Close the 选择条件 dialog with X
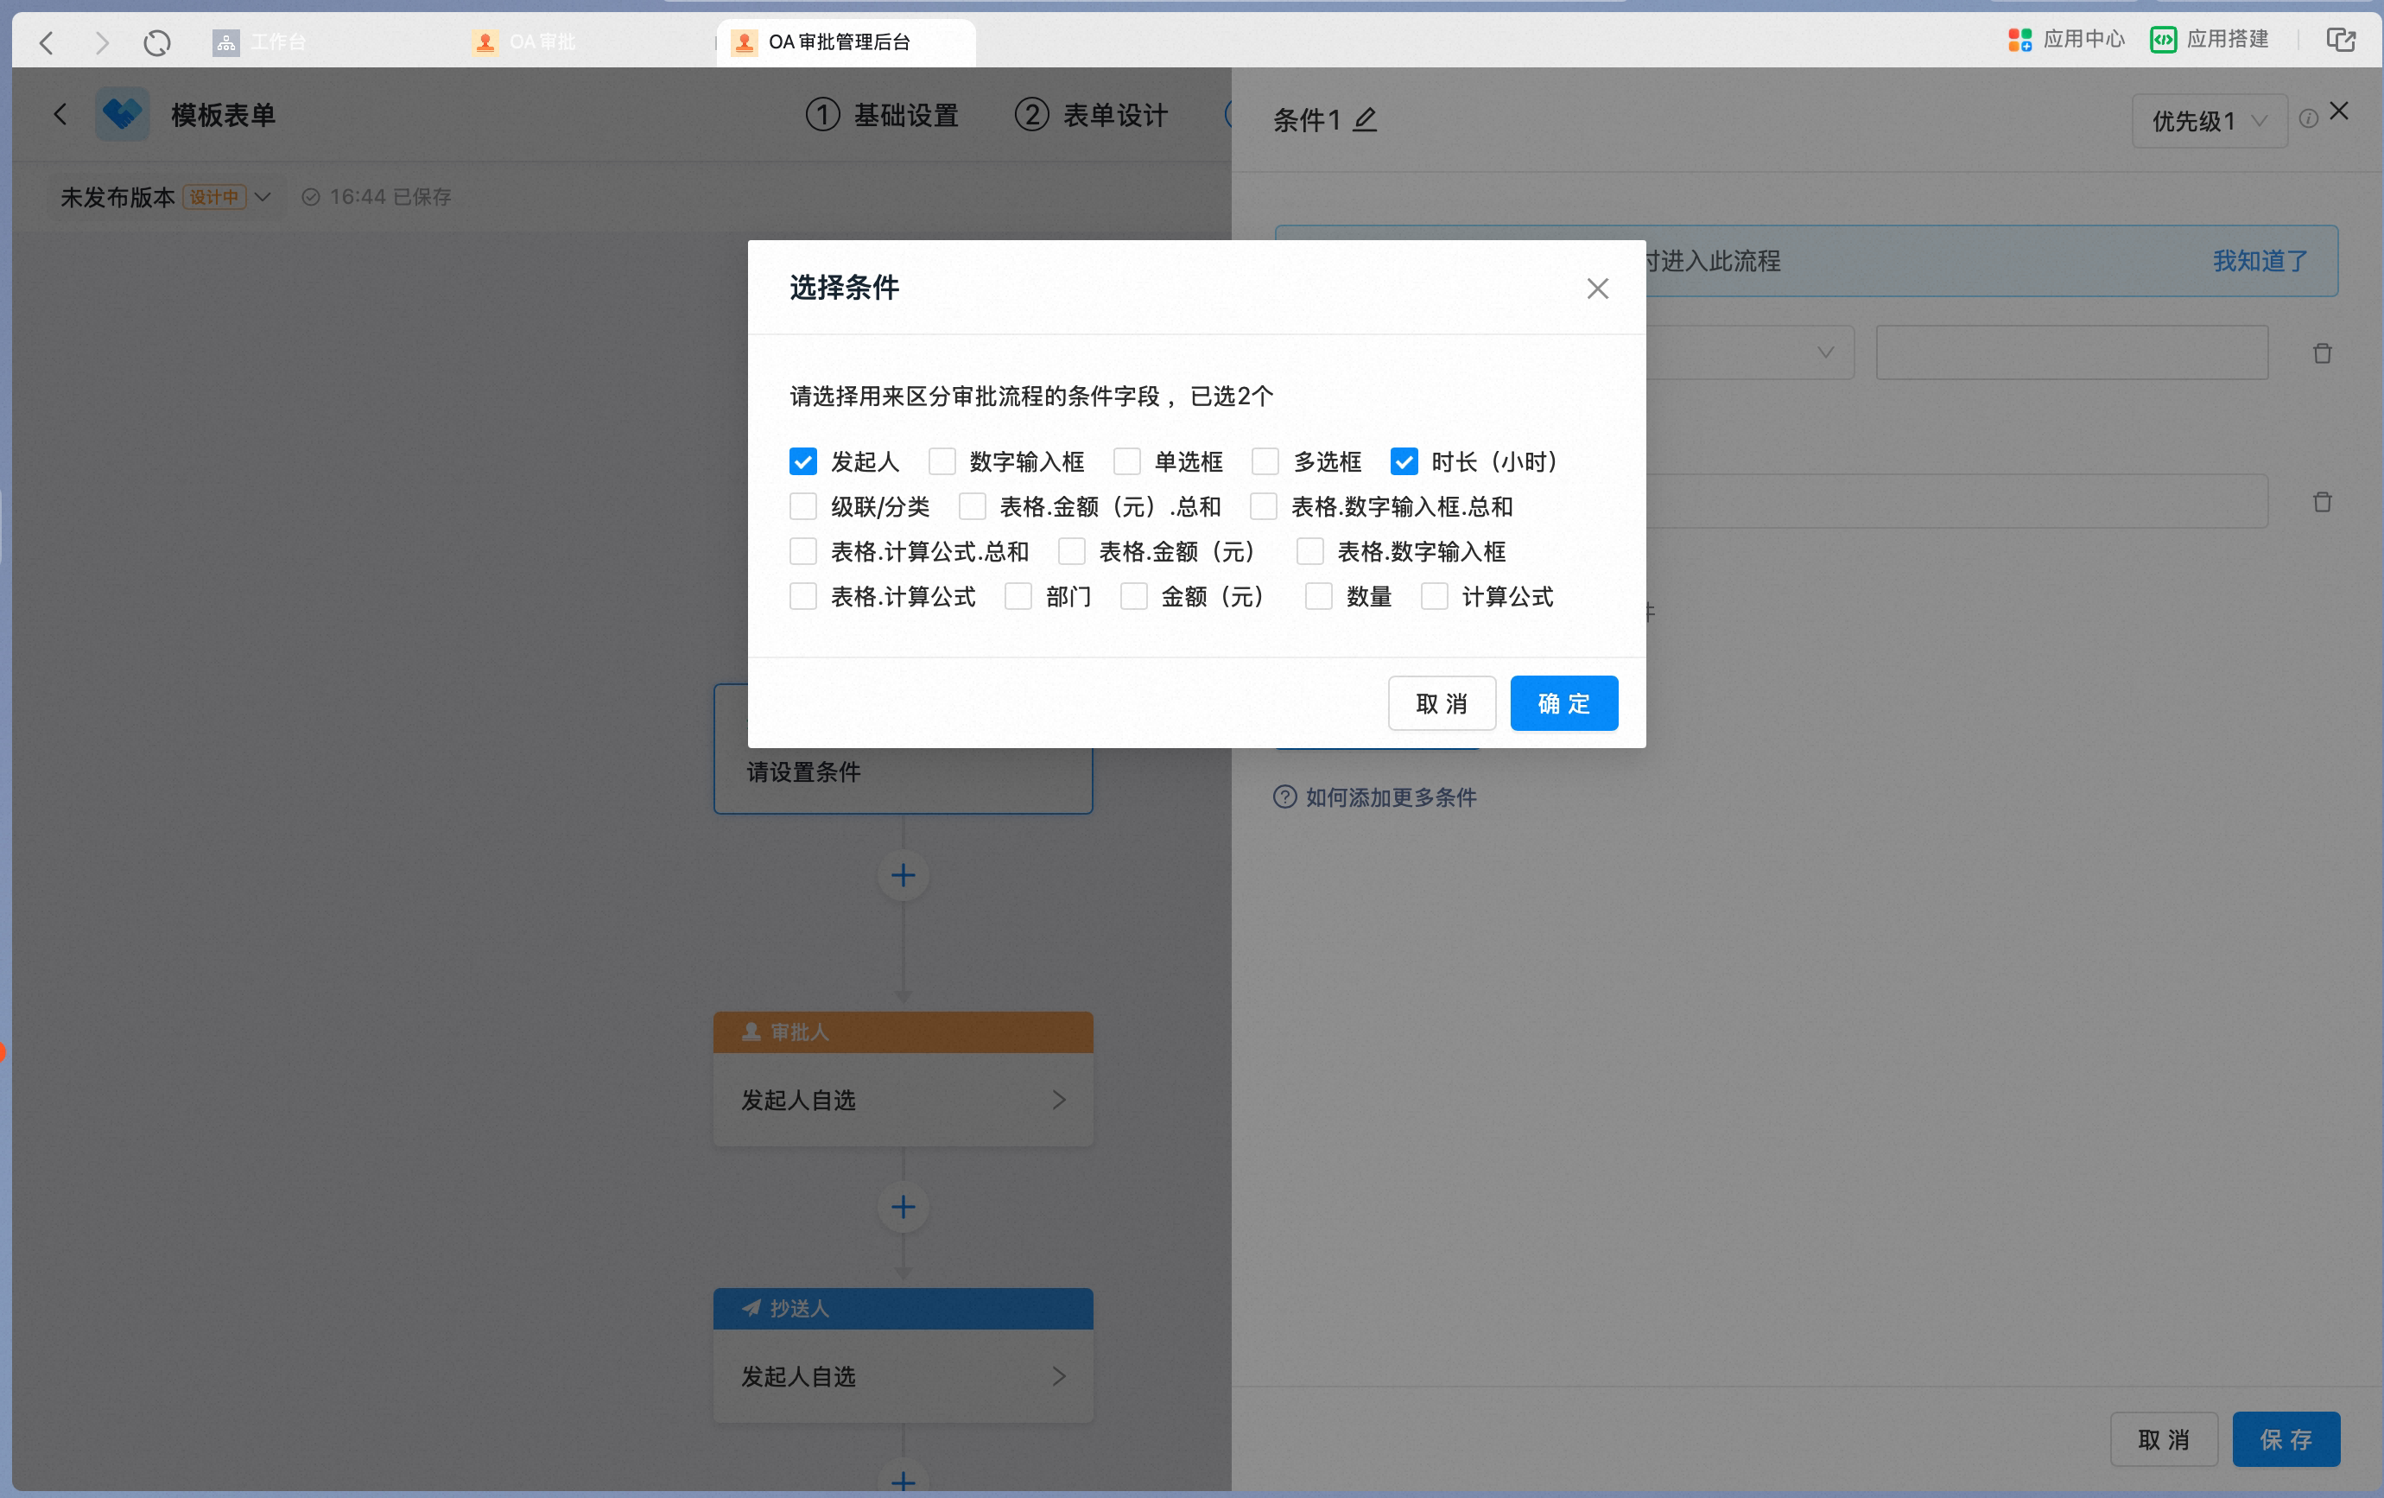Image resolution: width=2384 pixels, height=1498 pixels. 1597,289
